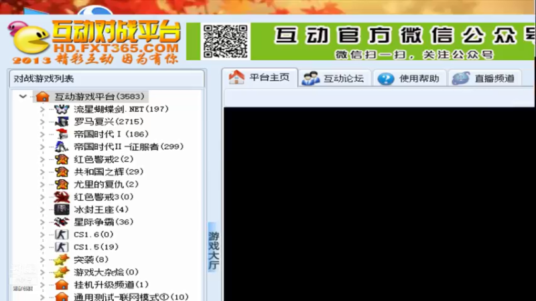Screen dimensions: 536x301
Task: Click the HD.FXT365.COM logo text
Action: (x=116, y=47)
